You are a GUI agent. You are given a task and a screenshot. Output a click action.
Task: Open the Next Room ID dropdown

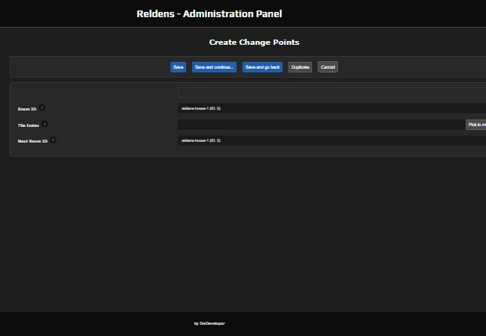click(x=332, y=140)
